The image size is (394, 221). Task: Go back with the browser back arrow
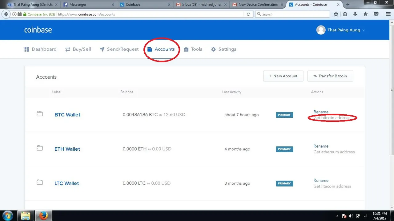tap(6, 14)
